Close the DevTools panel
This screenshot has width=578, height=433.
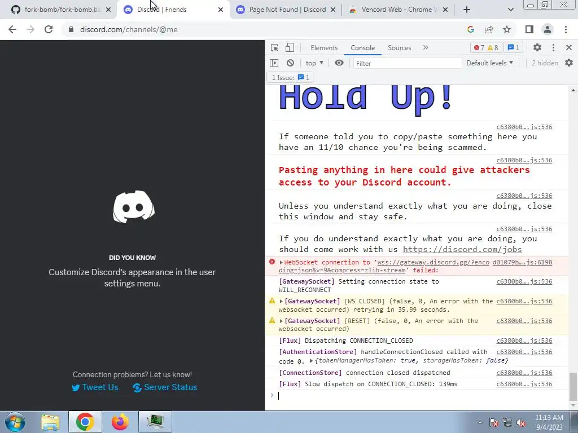tap(569, 47)
